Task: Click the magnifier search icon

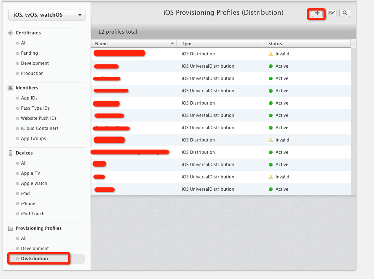Action: coord(345,13)
